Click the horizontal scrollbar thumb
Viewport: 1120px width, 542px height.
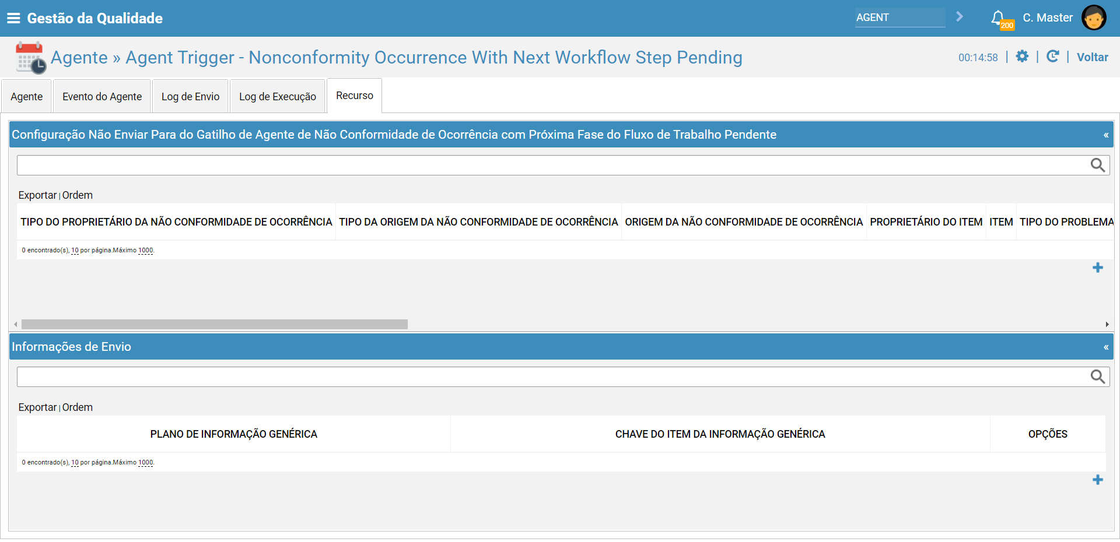215,324
